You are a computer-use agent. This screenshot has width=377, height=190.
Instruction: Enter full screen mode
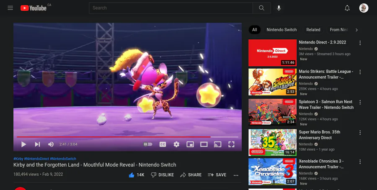tap(231, 144)
